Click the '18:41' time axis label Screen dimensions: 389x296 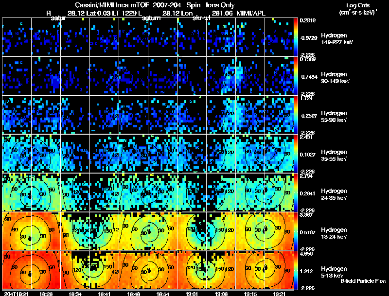point(104,294)
